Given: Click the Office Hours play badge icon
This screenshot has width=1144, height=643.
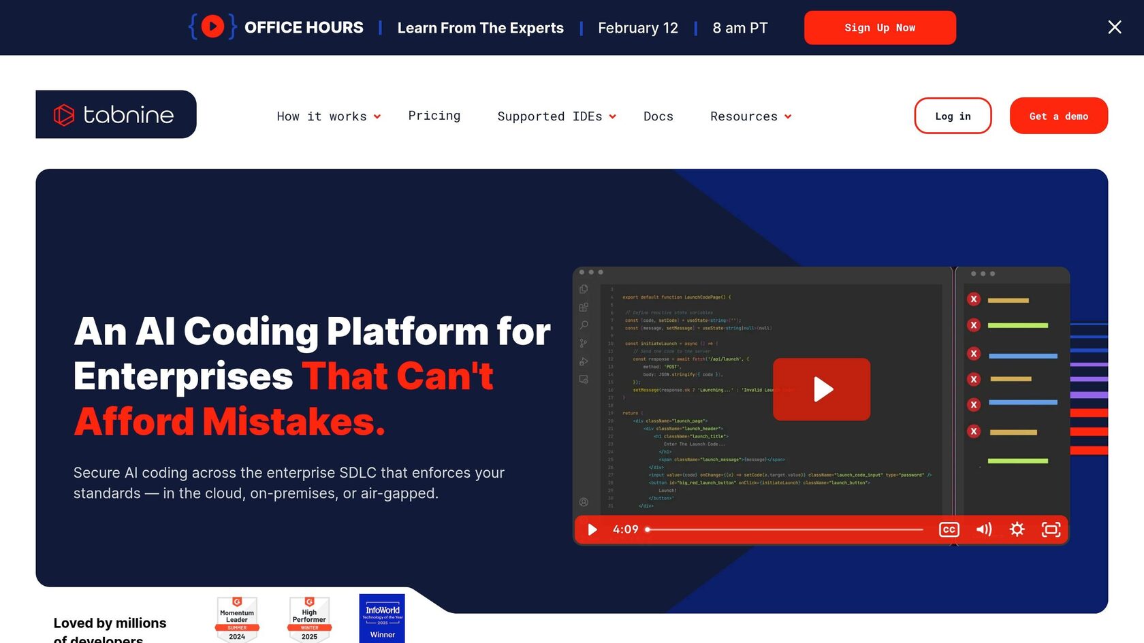Looking at the screenshot, I should 212,27.
